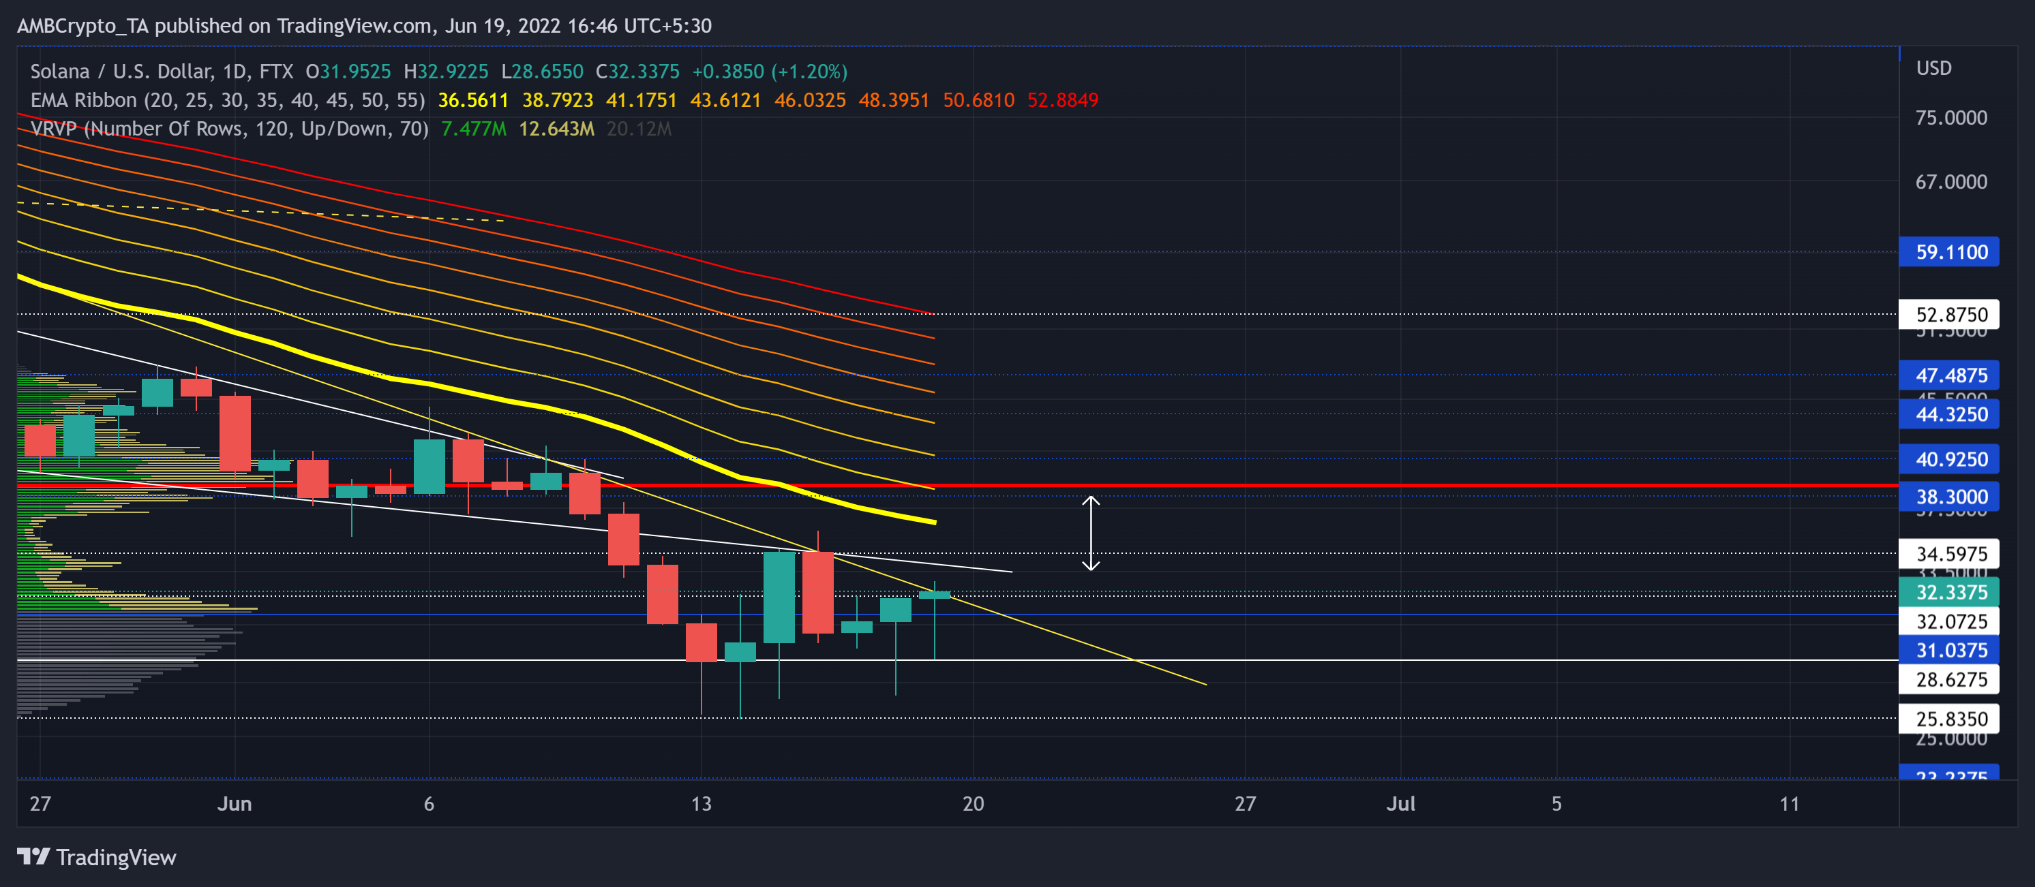Screen dimensions: 2035x887
Task: Click the 47.4875 price label
Action: pyautogui.click(x=1949, y=375)
